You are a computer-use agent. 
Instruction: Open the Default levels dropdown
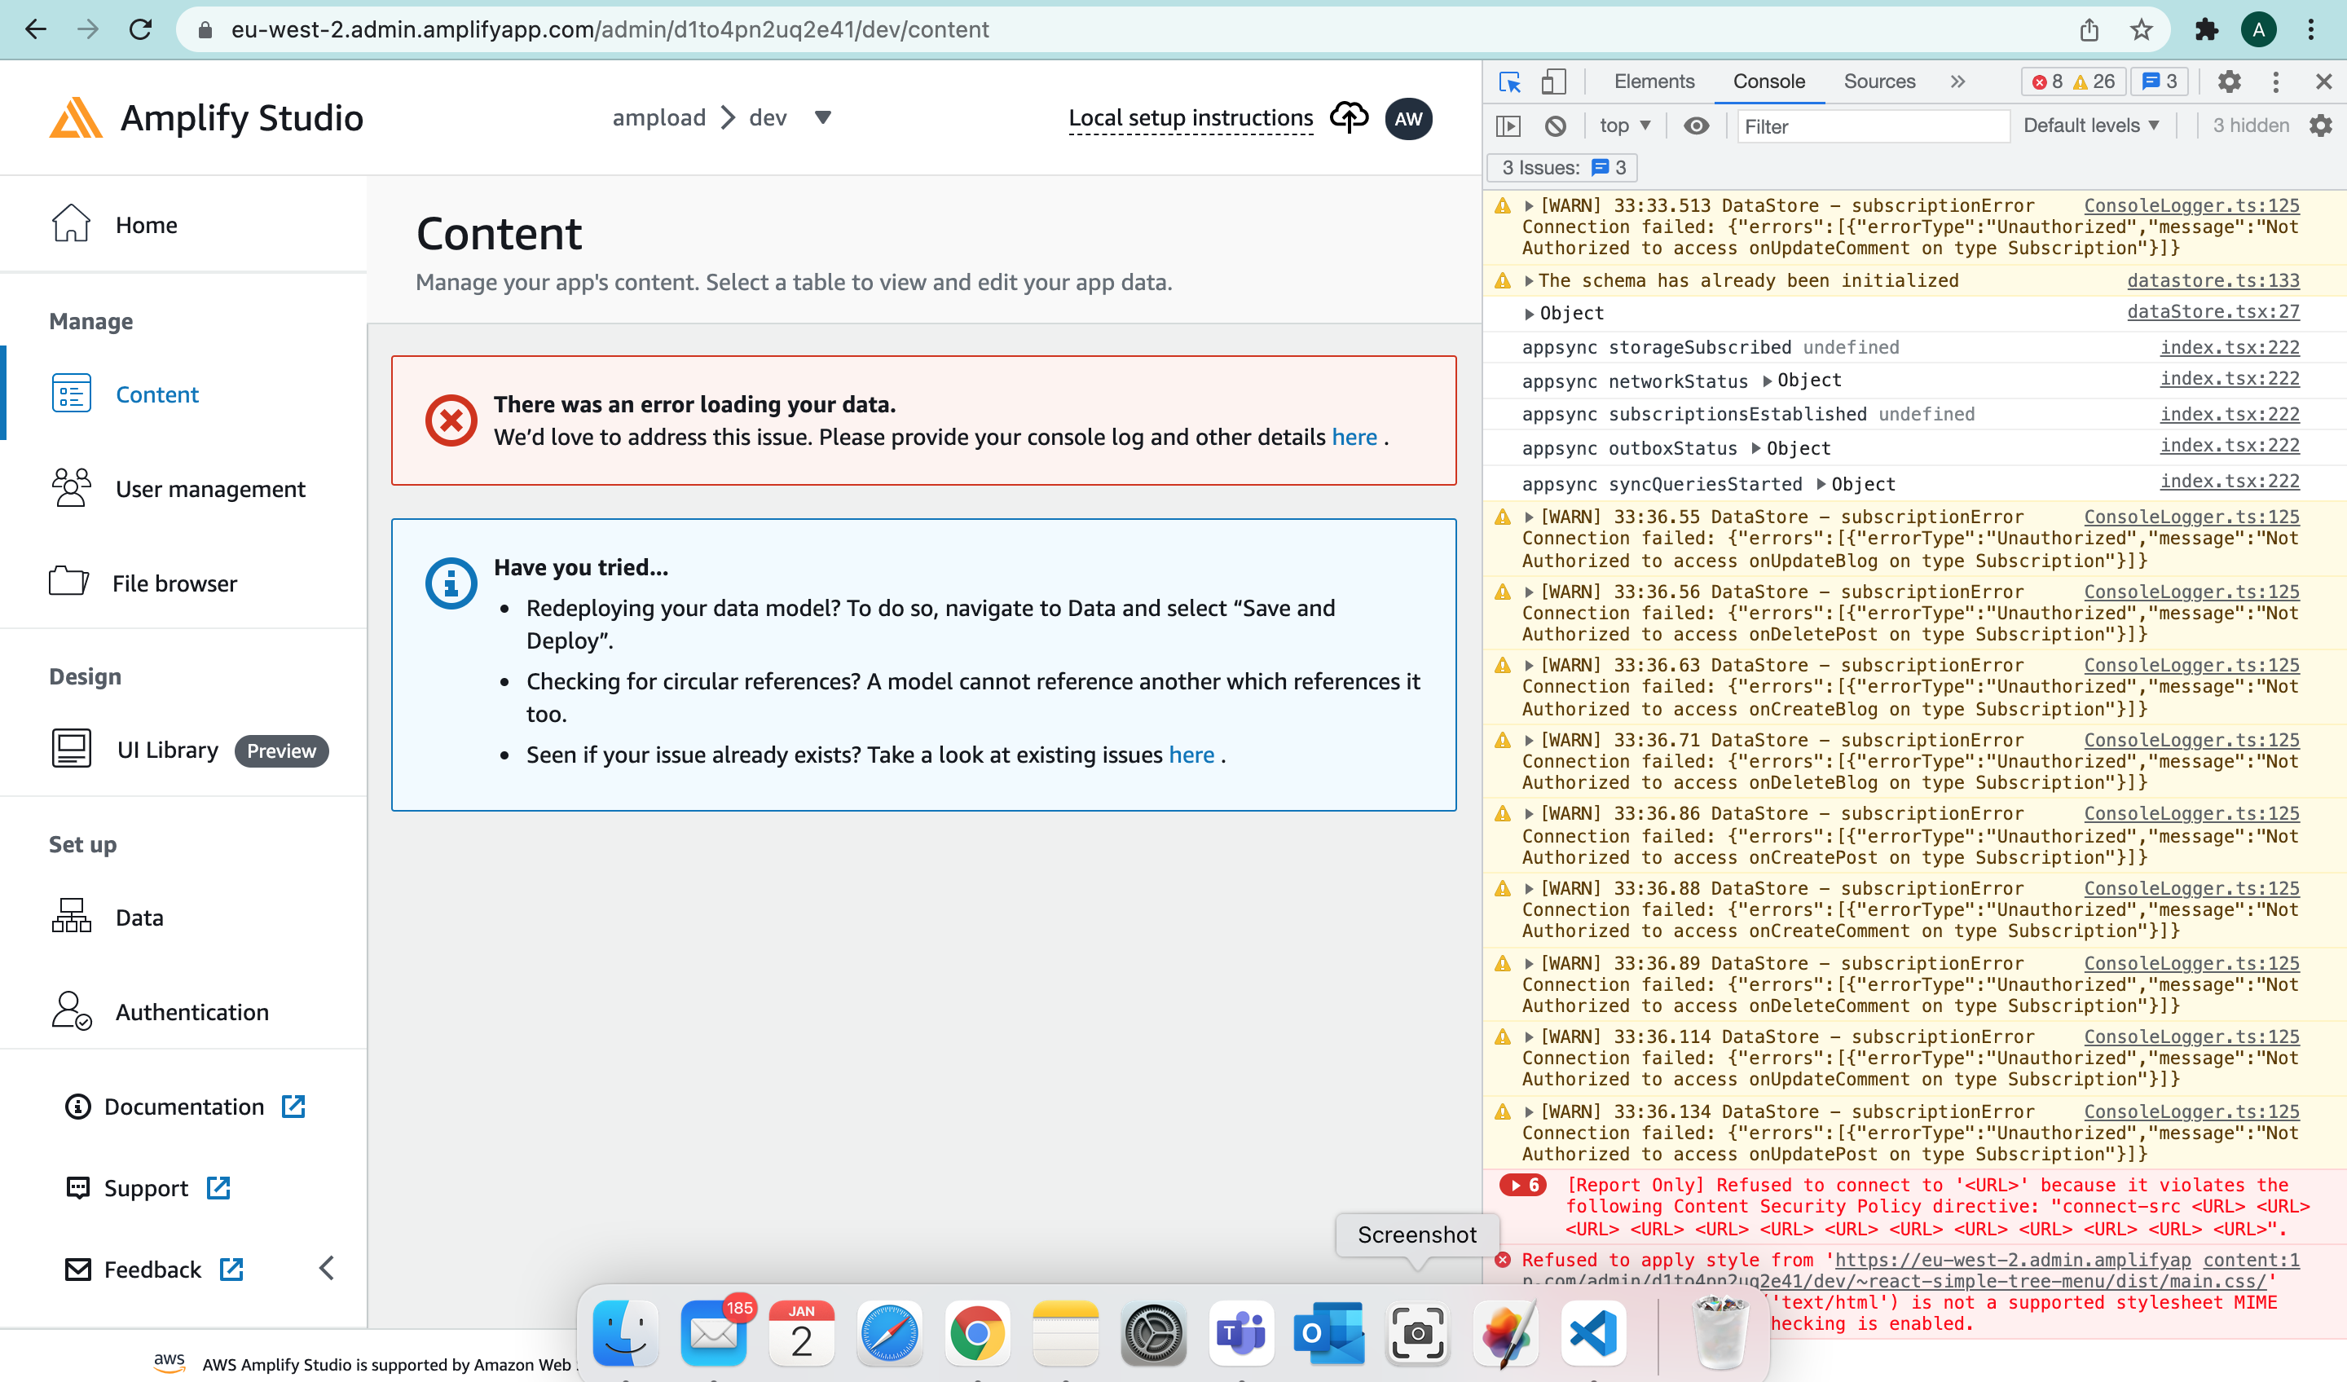coord(2091,125)
